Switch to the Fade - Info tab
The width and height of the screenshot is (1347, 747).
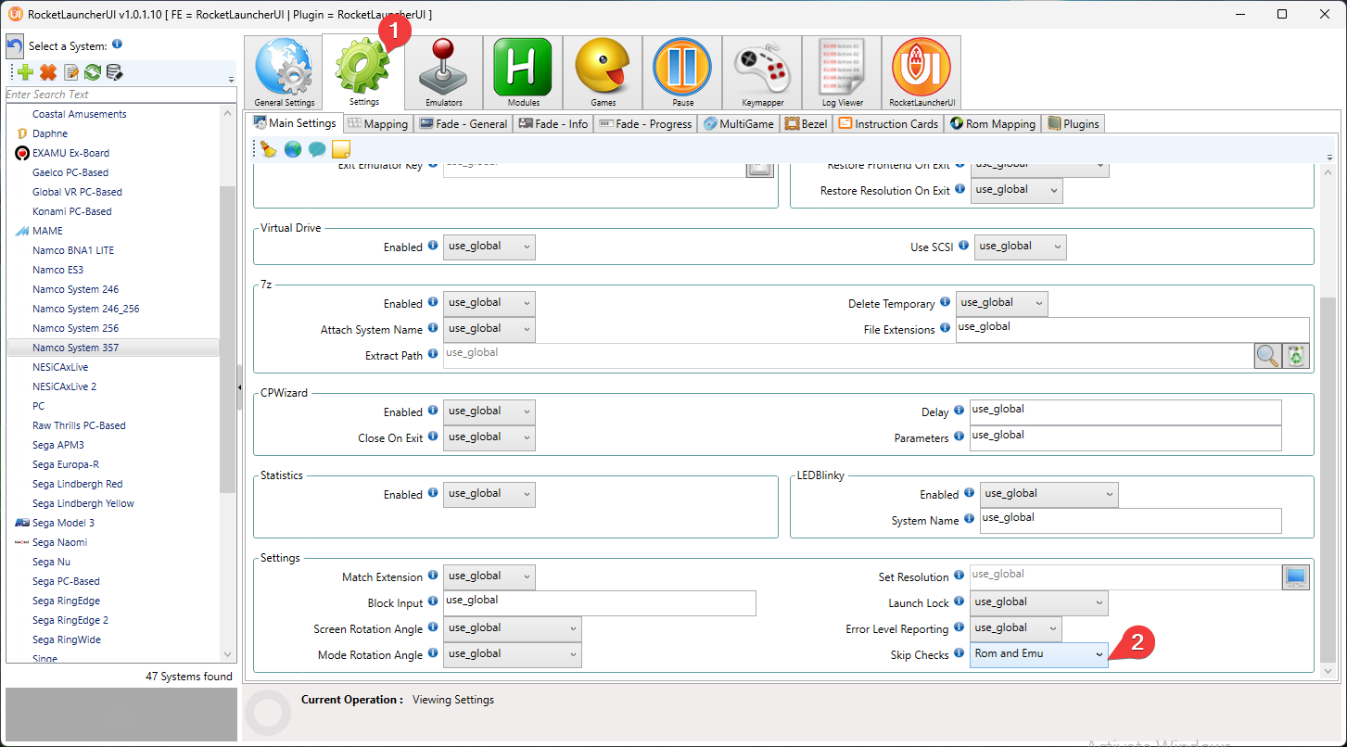click(x=553, y=123)
